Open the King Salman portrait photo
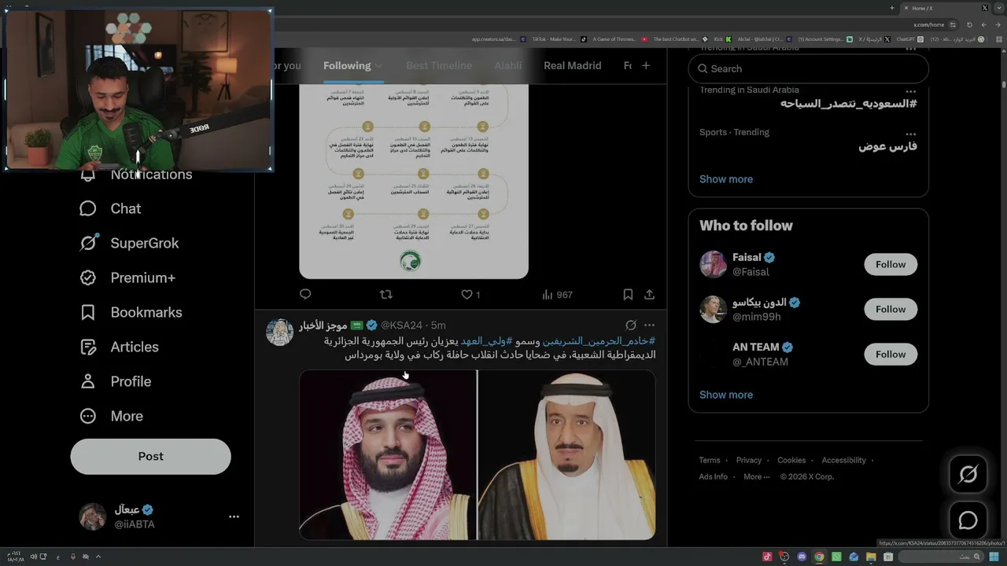Viewport: 1007px width, 566px height. 566,454
